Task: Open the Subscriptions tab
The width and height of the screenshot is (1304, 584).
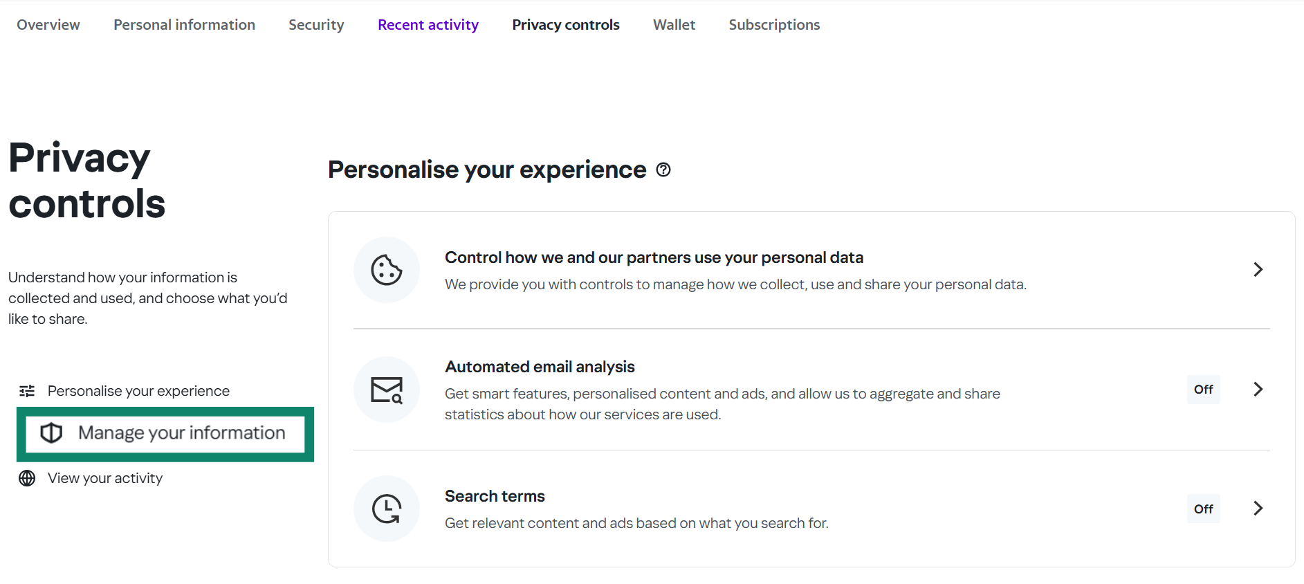Action: [x=773, y=24]
